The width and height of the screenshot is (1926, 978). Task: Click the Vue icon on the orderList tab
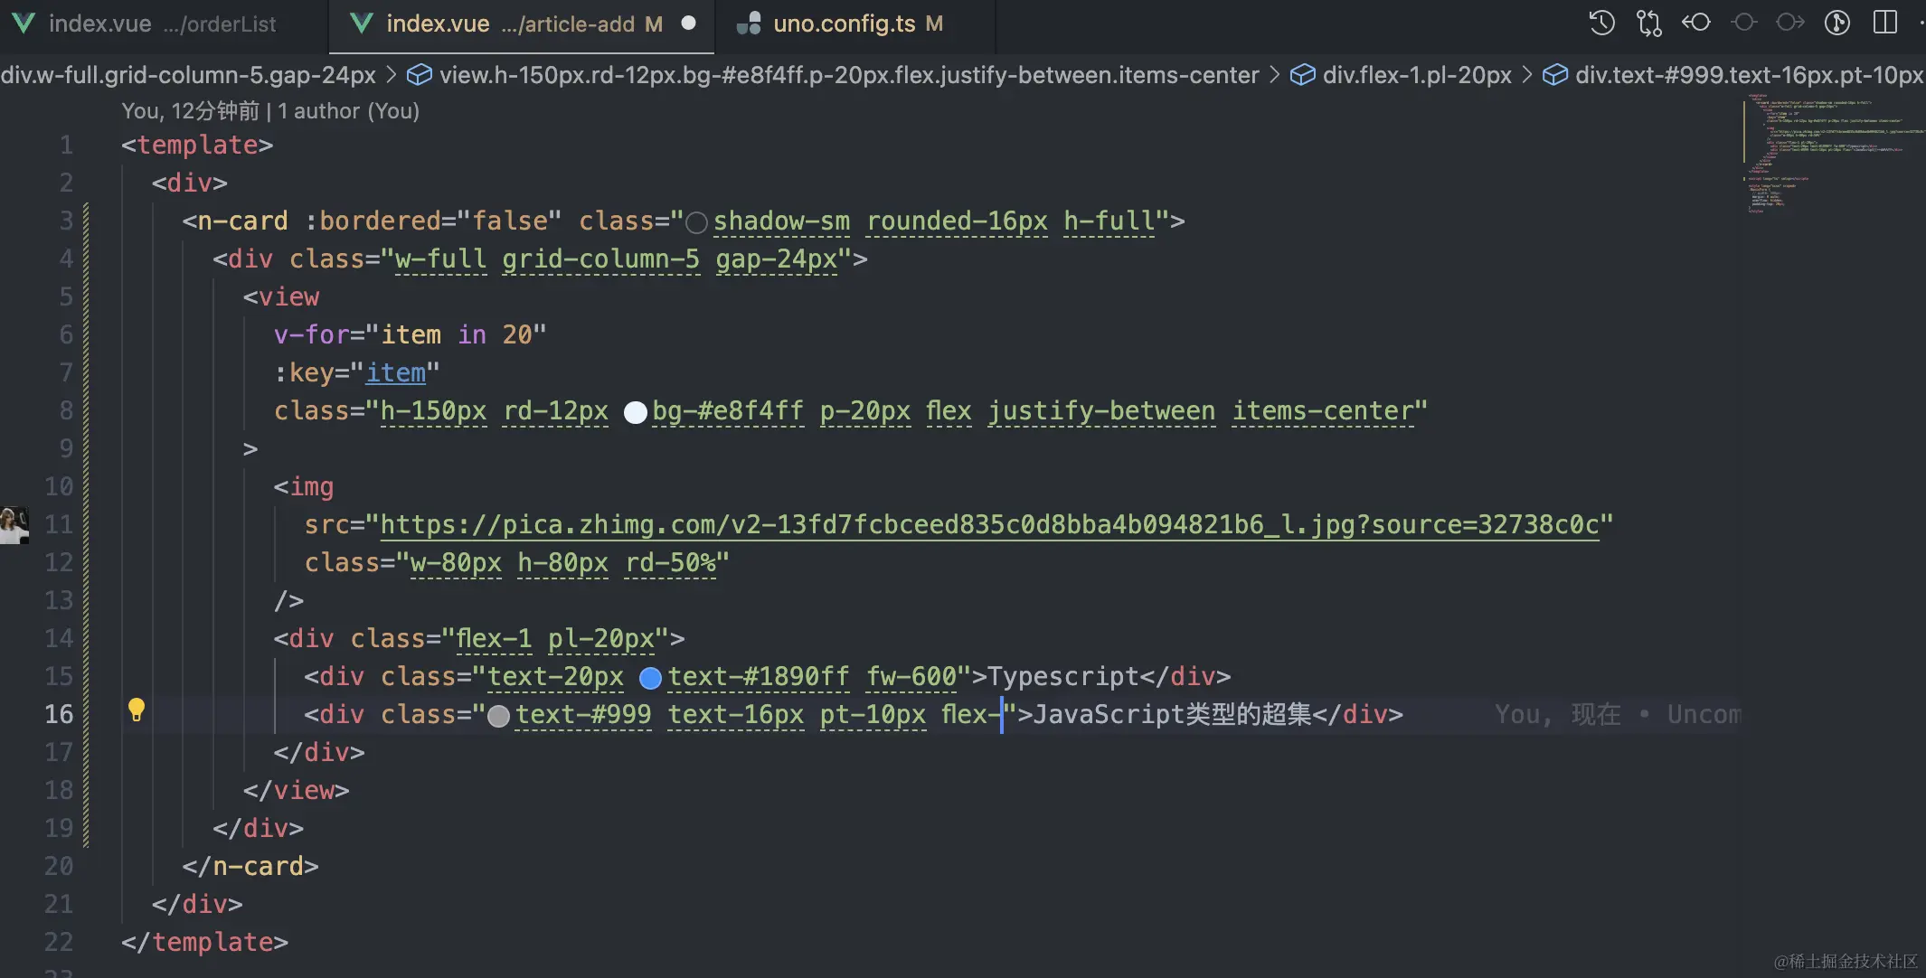[24, 24]
